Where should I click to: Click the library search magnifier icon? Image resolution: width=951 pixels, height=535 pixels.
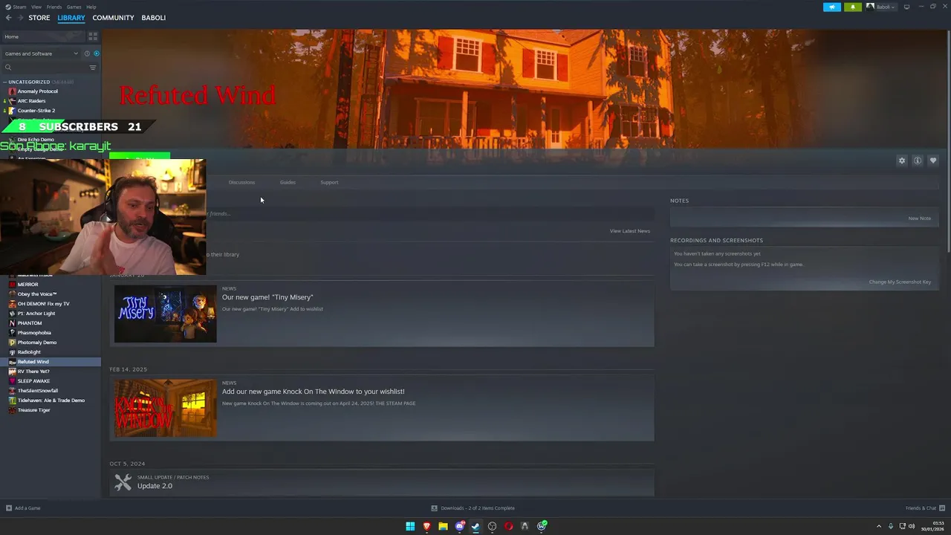pos(8,68)
